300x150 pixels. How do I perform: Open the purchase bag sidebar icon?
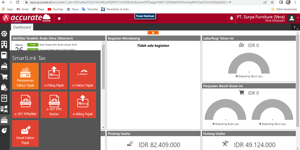(4, 87)
